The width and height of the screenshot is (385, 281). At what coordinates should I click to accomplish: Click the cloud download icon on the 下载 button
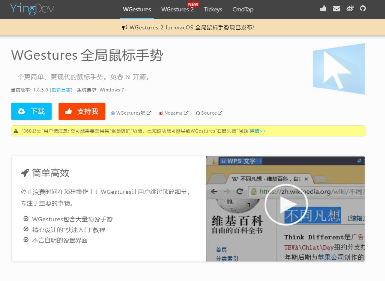pyautogui.click(x=22, y=111)
